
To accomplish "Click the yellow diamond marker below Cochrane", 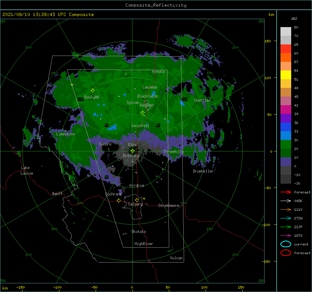I will (x=119, y=201).
